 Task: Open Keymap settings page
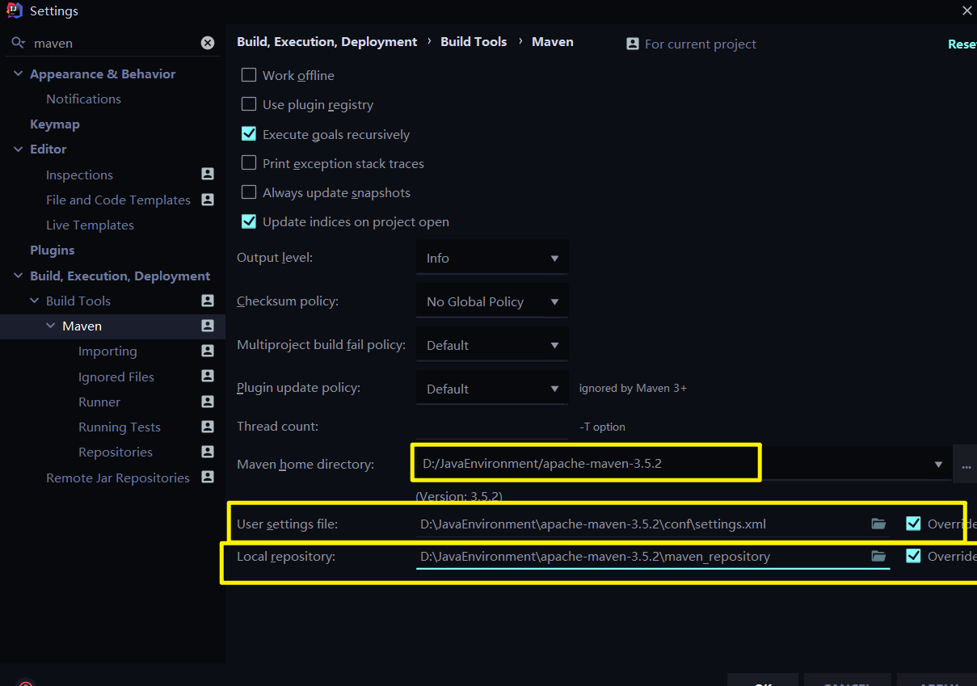coord(55,124)
